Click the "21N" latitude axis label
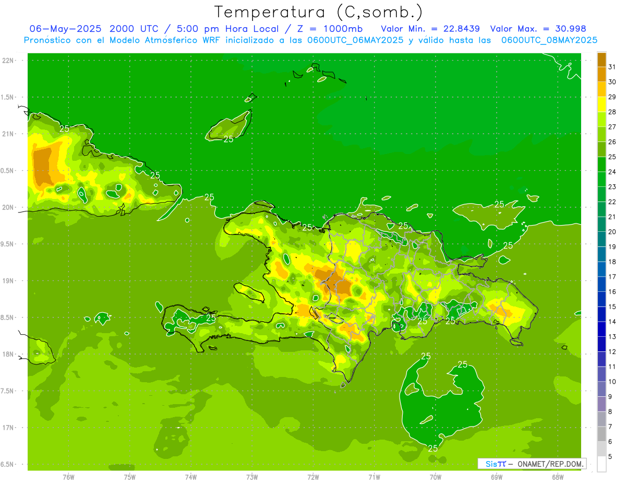Screen dimensions: 626x484 coord(8,134)
